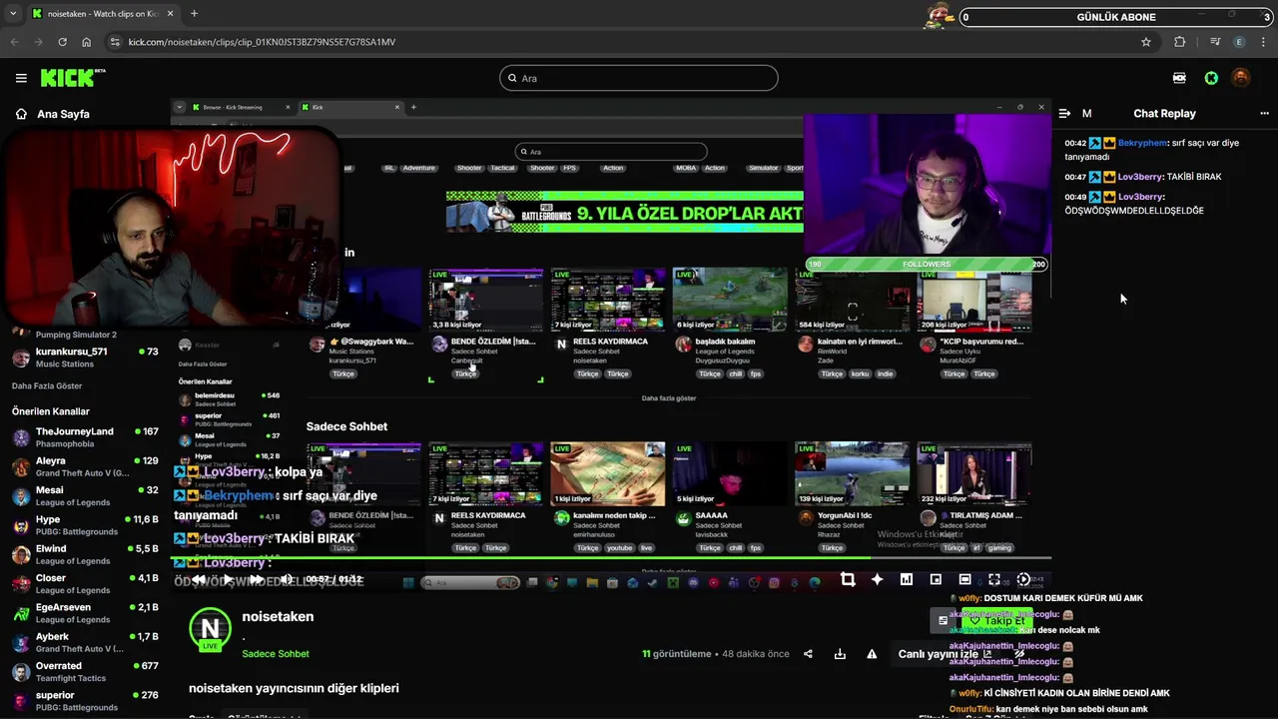Click the 11 görüntüleme view count text
Image resolution: width=1278 pixels, height=719 pixels.
[x=677, y=654]
